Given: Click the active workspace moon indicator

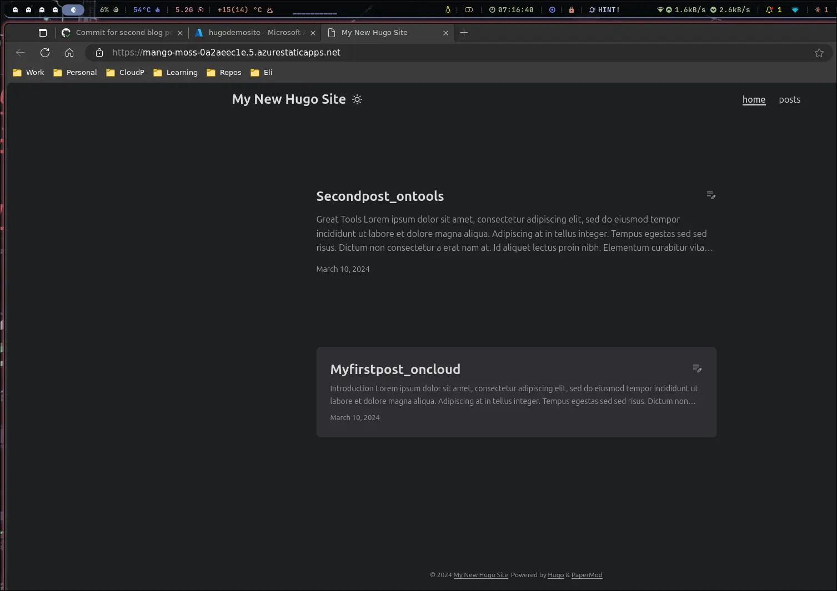Looking at the screenshot, I should pyautogui.click(x=73, y=10).
